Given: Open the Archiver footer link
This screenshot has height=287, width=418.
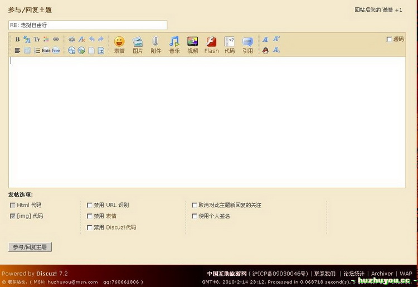Looking at the screenshot, I should click(382, 274).
